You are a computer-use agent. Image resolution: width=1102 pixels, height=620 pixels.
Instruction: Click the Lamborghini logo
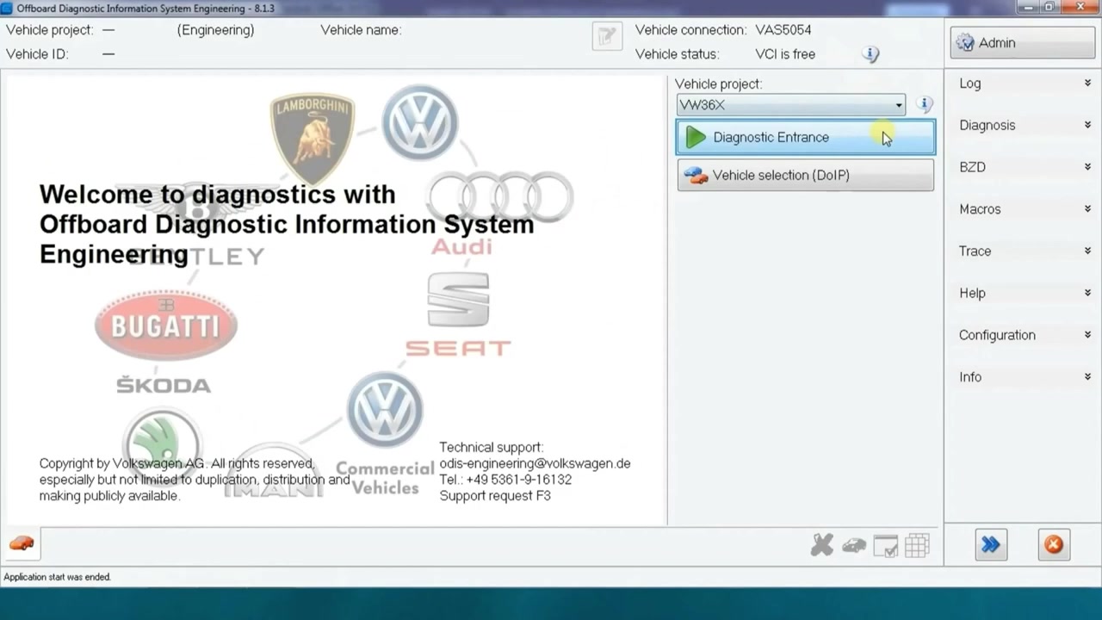(312, 138)
